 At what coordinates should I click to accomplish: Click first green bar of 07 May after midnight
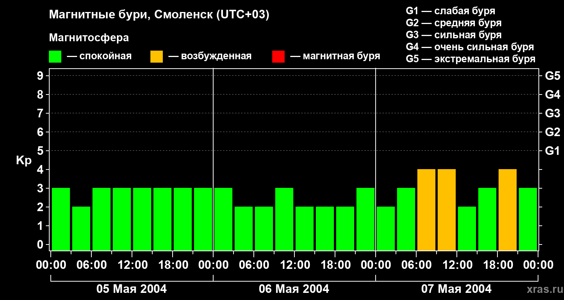(386, 229)
